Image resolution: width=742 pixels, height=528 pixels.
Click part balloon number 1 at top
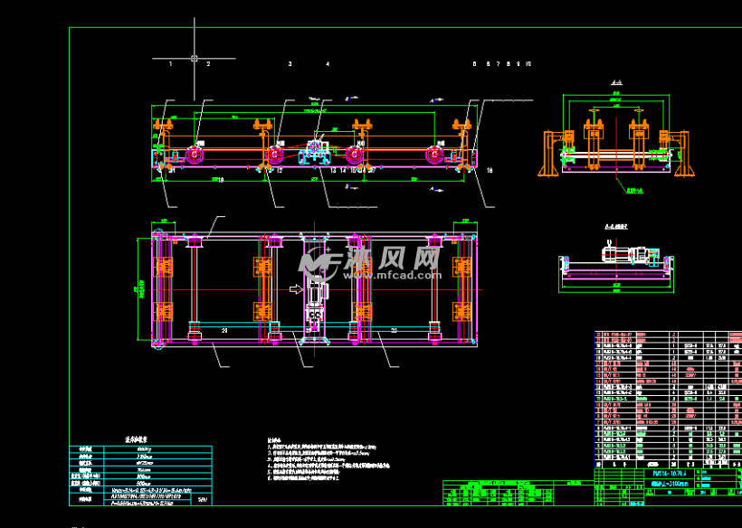pyautogui.click(x=170, y=64)
